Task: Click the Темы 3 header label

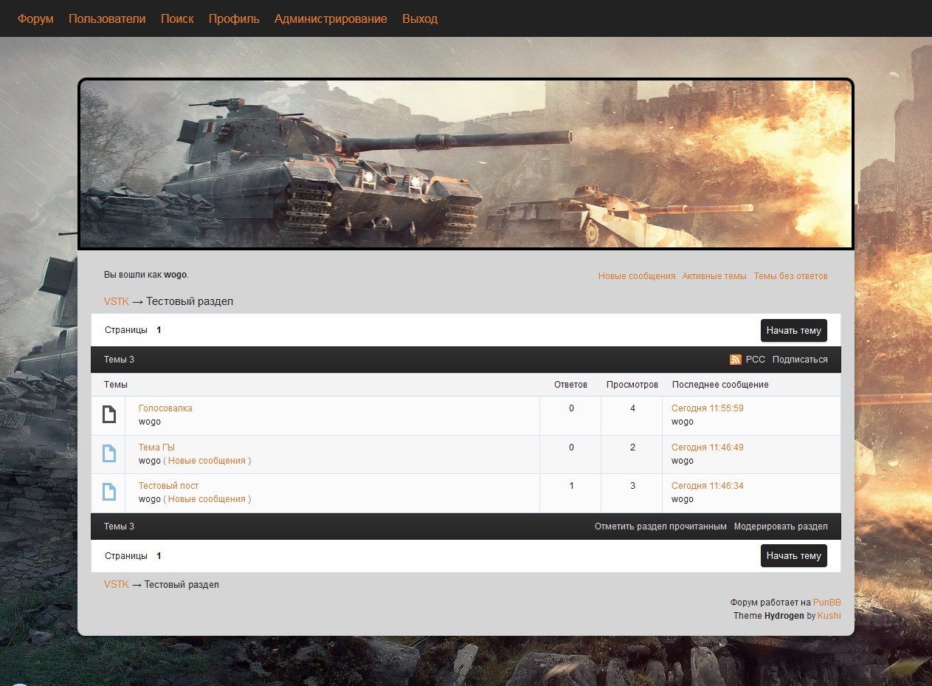Action: coord(119,360)
